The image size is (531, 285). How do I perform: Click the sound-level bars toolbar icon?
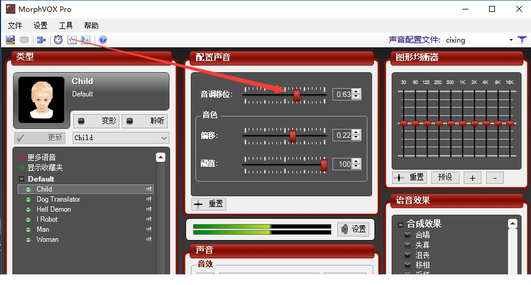85,40
